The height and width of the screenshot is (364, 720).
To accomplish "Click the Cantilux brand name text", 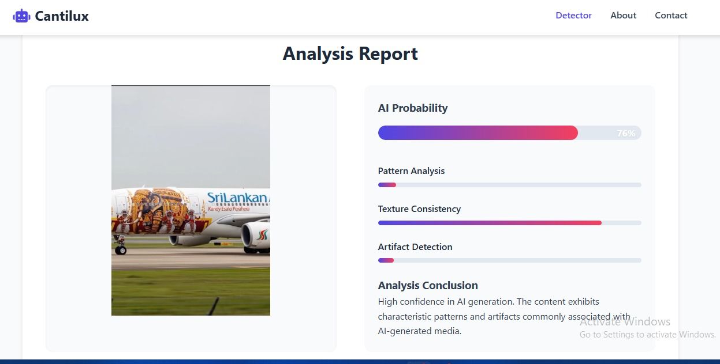I will 62,16.
